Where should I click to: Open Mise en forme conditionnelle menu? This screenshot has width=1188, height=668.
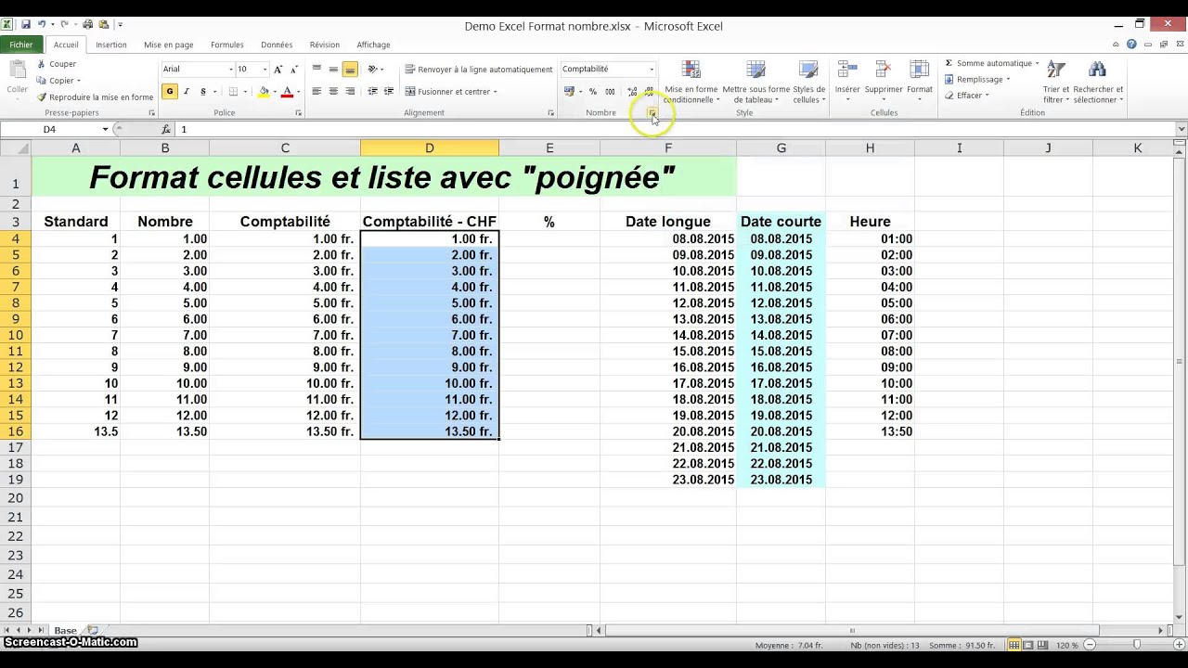click(x=691, y=82)
